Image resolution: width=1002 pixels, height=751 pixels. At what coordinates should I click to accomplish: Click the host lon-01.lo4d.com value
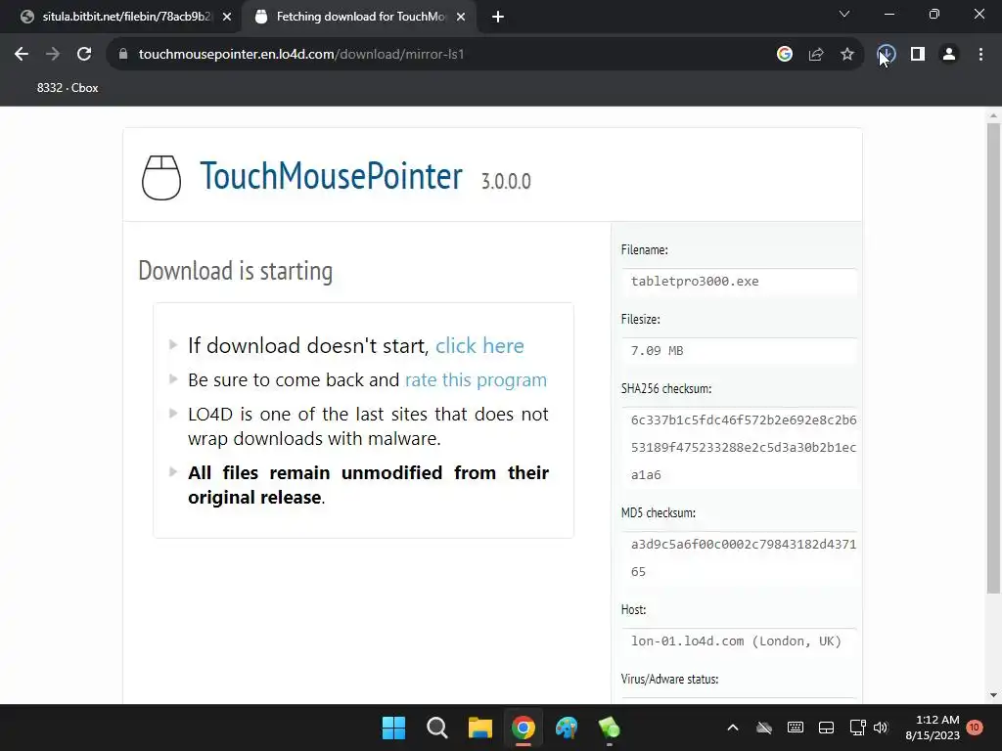coord(736,641)
